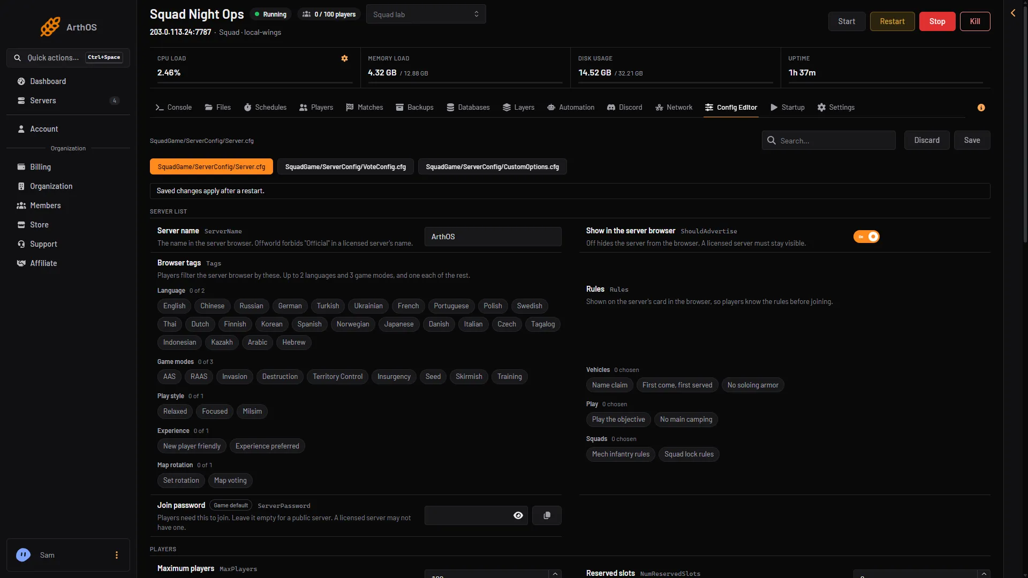Screen dimensions: 1028x578
Task: Switch to the Console tab
Action: 173,108
